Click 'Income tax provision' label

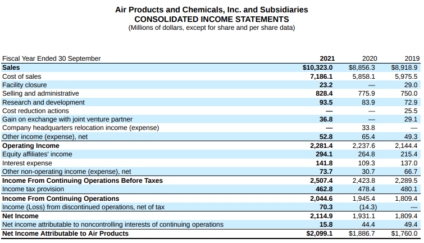[33, 189]
